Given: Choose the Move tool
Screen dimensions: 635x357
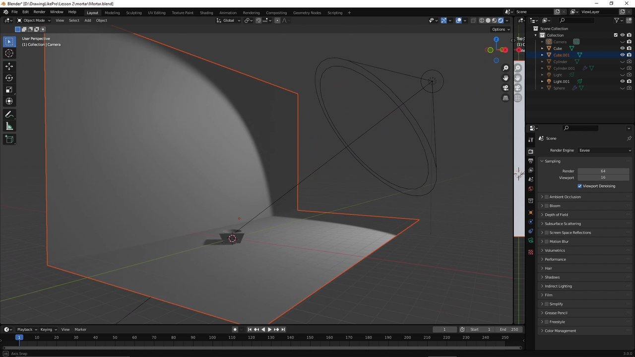Looking at the screenshot, I should (9, 66).
